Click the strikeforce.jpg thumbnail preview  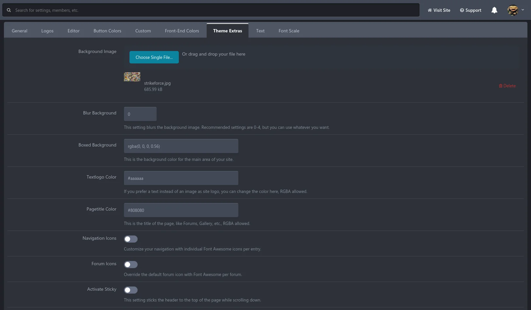[132, 77]
